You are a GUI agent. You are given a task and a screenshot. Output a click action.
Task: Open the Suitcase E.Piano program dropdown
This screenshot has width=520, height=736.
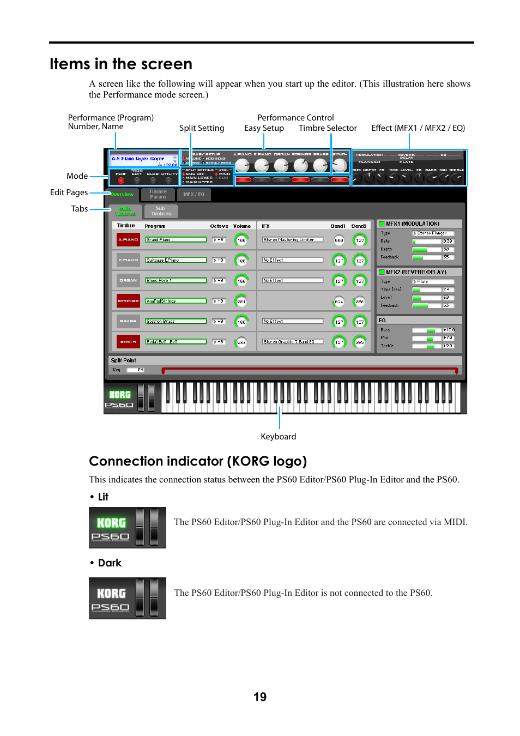click(x=176, y=260)
